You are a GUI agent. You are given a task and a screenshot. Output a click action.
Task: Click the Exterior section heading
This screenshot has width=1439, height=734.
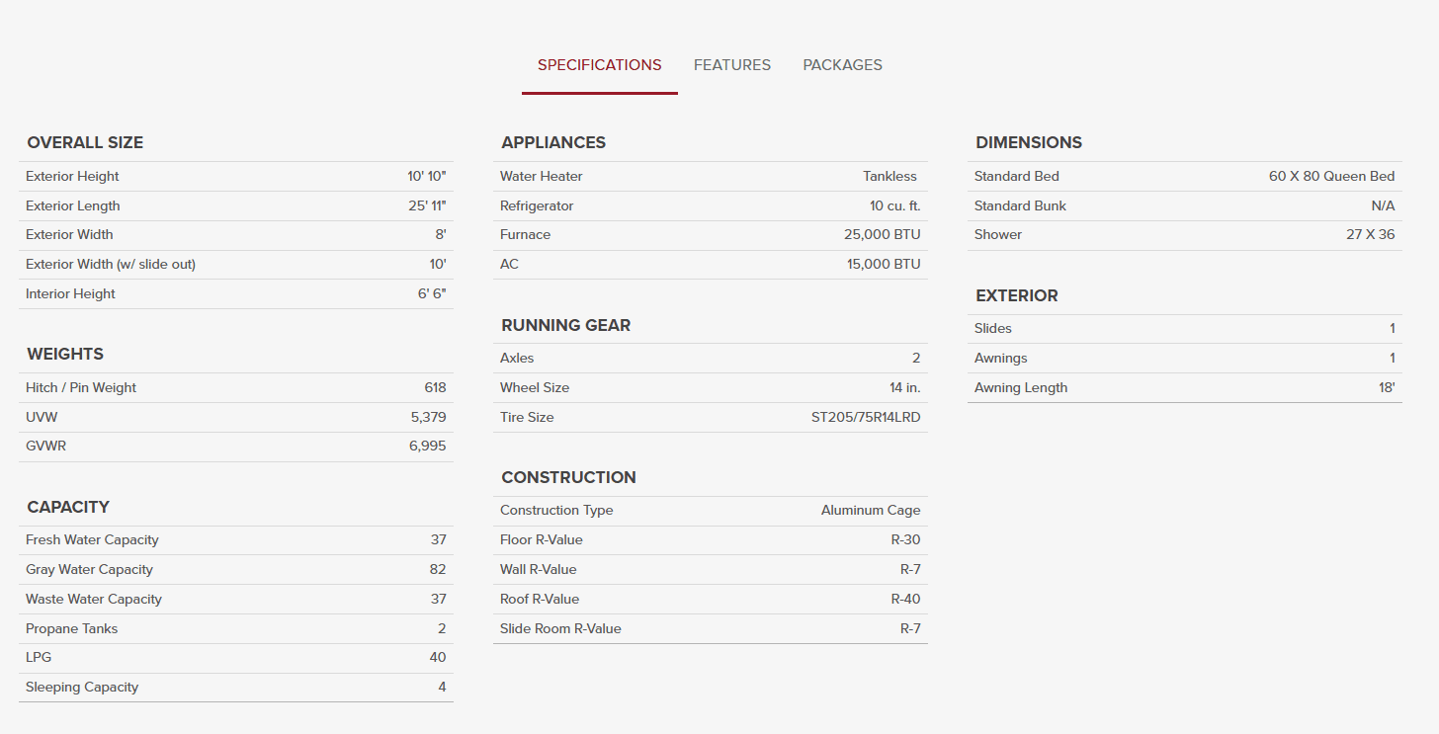tap(1017, 295)
